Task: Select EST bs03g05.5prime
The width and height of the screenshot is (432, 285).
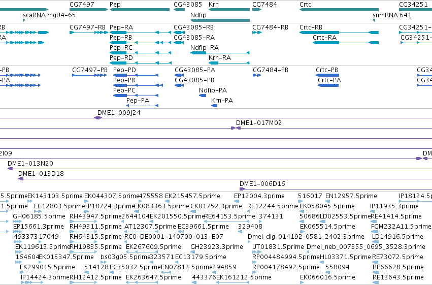Action: pos(125,257)
